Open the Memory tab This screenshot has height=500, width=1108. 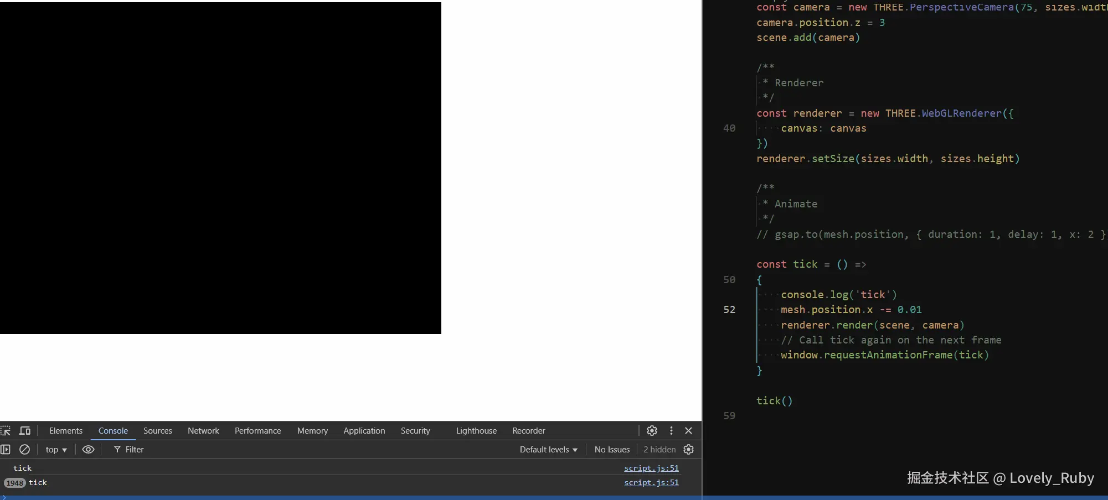pyautogui.click(x=312, y=431)
